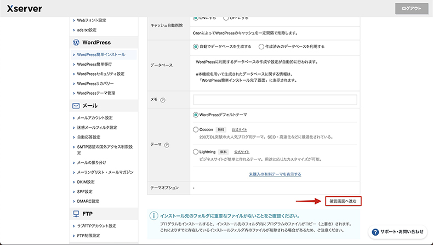Click the help icon next to テーマ
Screen dimensions: 433x245
click(x=167, y=145)
